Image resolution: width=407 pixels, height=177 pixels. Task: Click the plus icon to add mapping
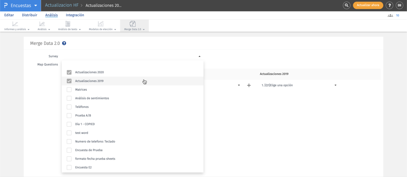tap(249, 85)
